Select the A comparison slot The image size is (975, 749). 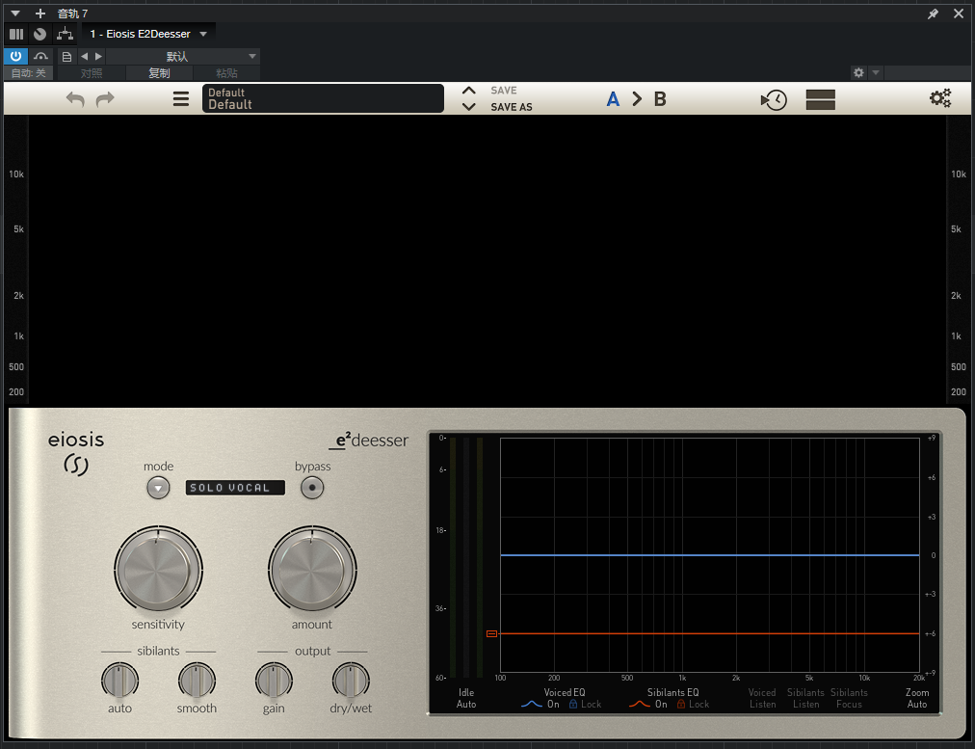(613, 98)
